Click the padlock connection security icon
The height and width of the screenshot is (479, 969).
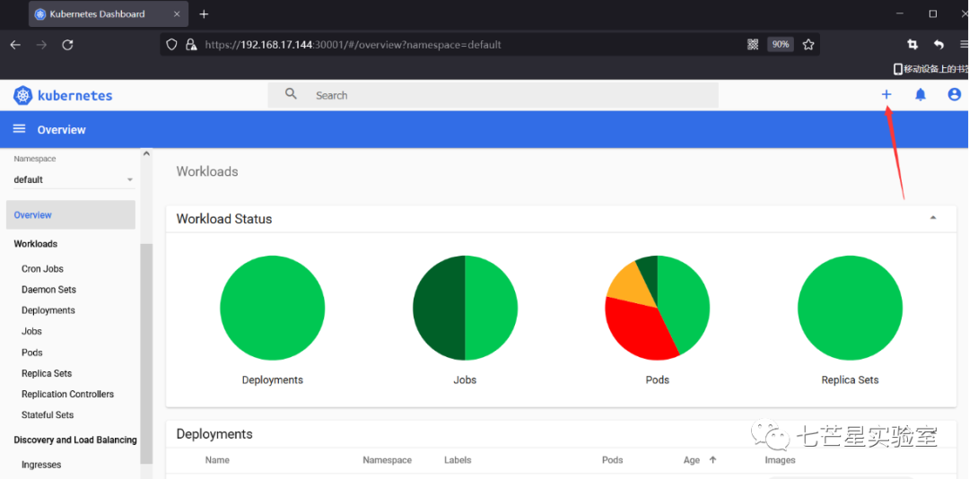[192, 45]
